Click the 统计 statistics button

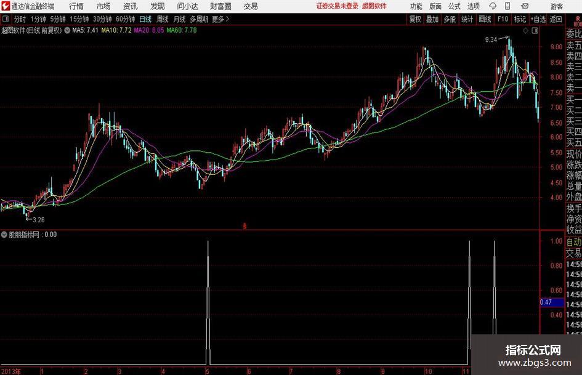pos(467,19)
